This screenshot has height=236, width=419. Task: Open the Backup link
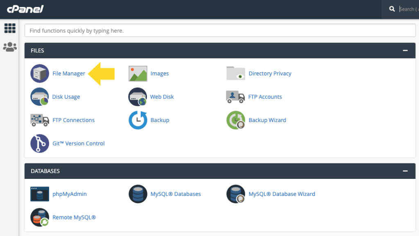tap(160, 120)
